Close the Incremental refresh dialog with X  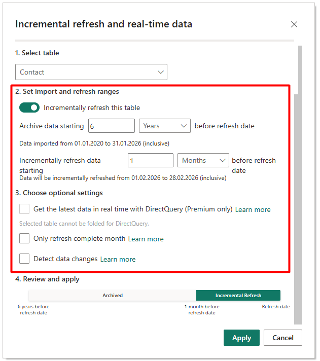pyautogui.click(x=294, y=24)
